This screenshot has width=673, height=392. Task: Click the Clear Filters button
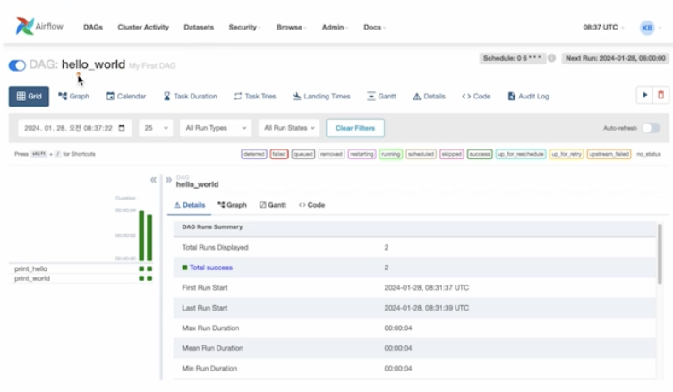(x=355, y=128)
